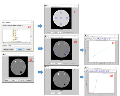Click Level field in the single blue-marked insert window
This screenshot has width=120, height=96.
59,93
